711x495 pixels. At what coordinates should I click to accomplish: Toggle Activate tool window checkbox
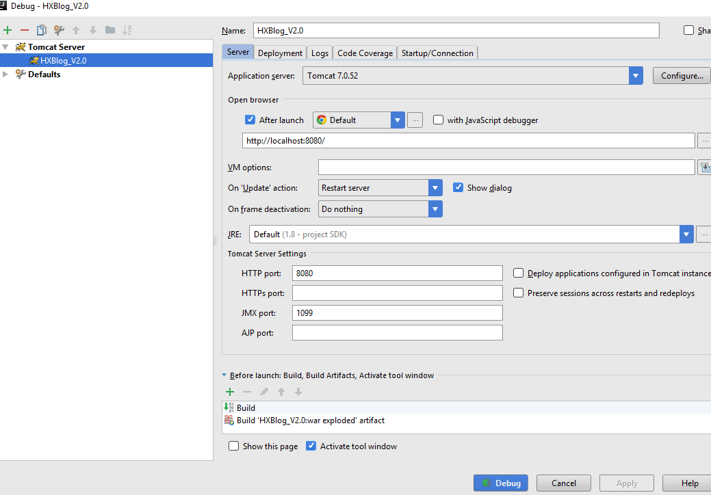311,446
